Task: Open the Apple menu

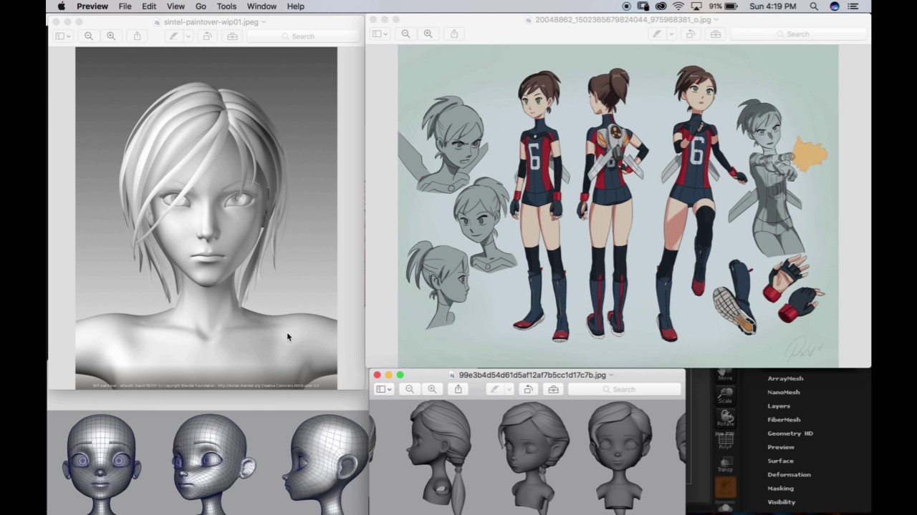Action: pyautogui.click(x=61, y=6)
